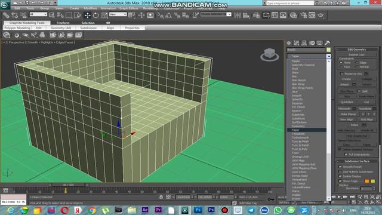Choose Rectangular Selection Region tool
The width and height of the screenshot is (382, 215).
69,16
